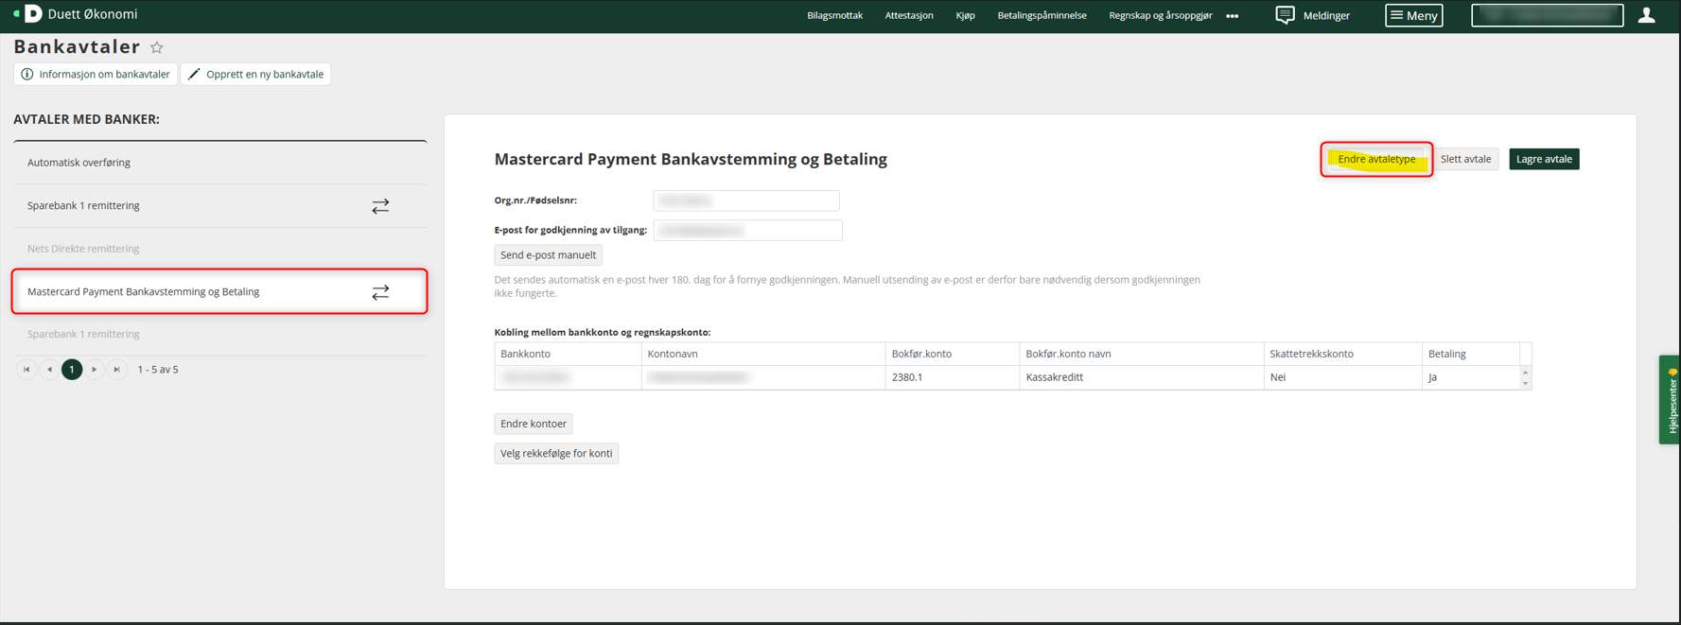Click Velg rekkefølge for konti
This screenshot has width=1681, height=625.
click(x=556, y=454)
